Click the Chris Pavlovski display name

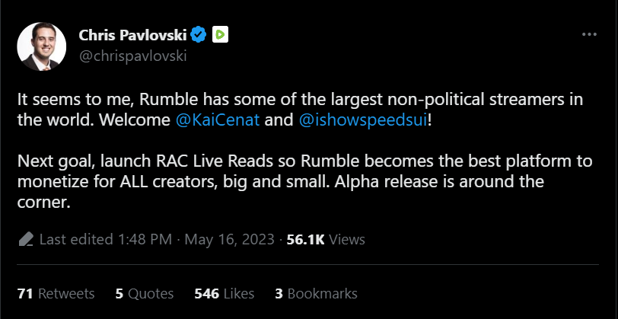[x=133, y=34]
